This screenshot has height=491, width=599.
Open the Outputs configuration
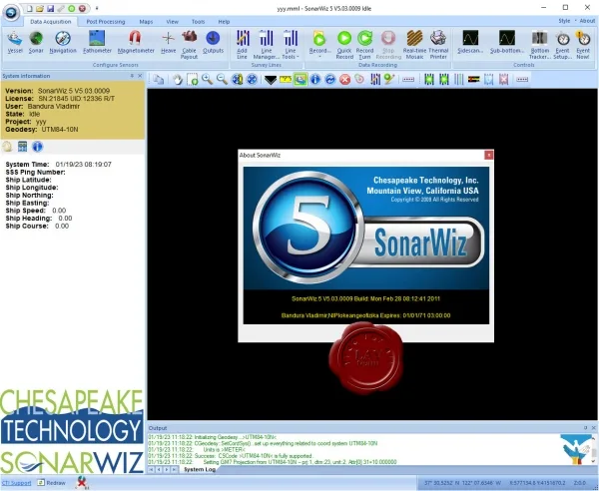pos(213,42)
